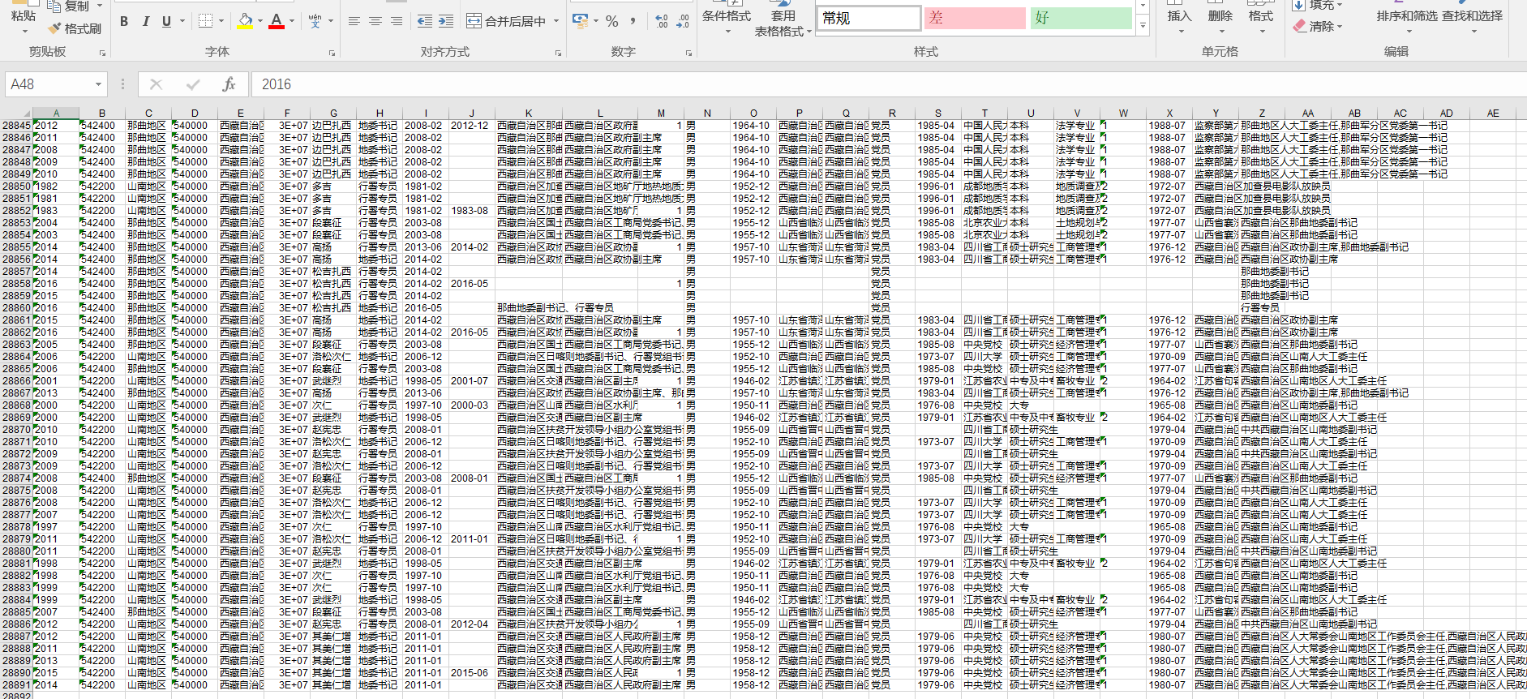Click the 清除 clear eraser
The image size is (1527, 699).
[1319, 26]
